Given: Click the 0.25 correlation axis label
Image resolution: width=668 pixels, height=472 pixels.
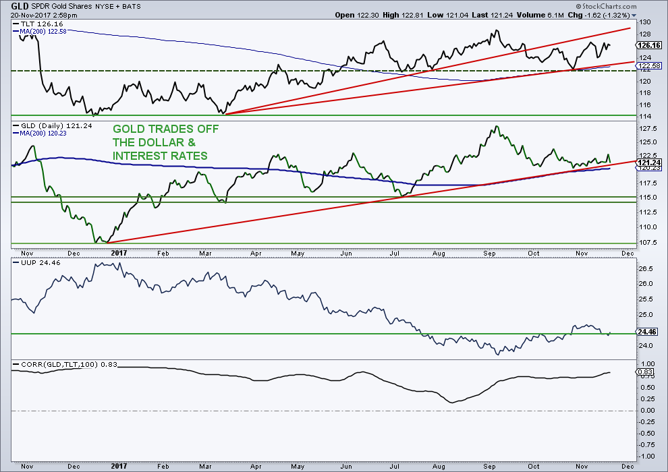Looking at the screenshot, I should (x=648, y=399).
